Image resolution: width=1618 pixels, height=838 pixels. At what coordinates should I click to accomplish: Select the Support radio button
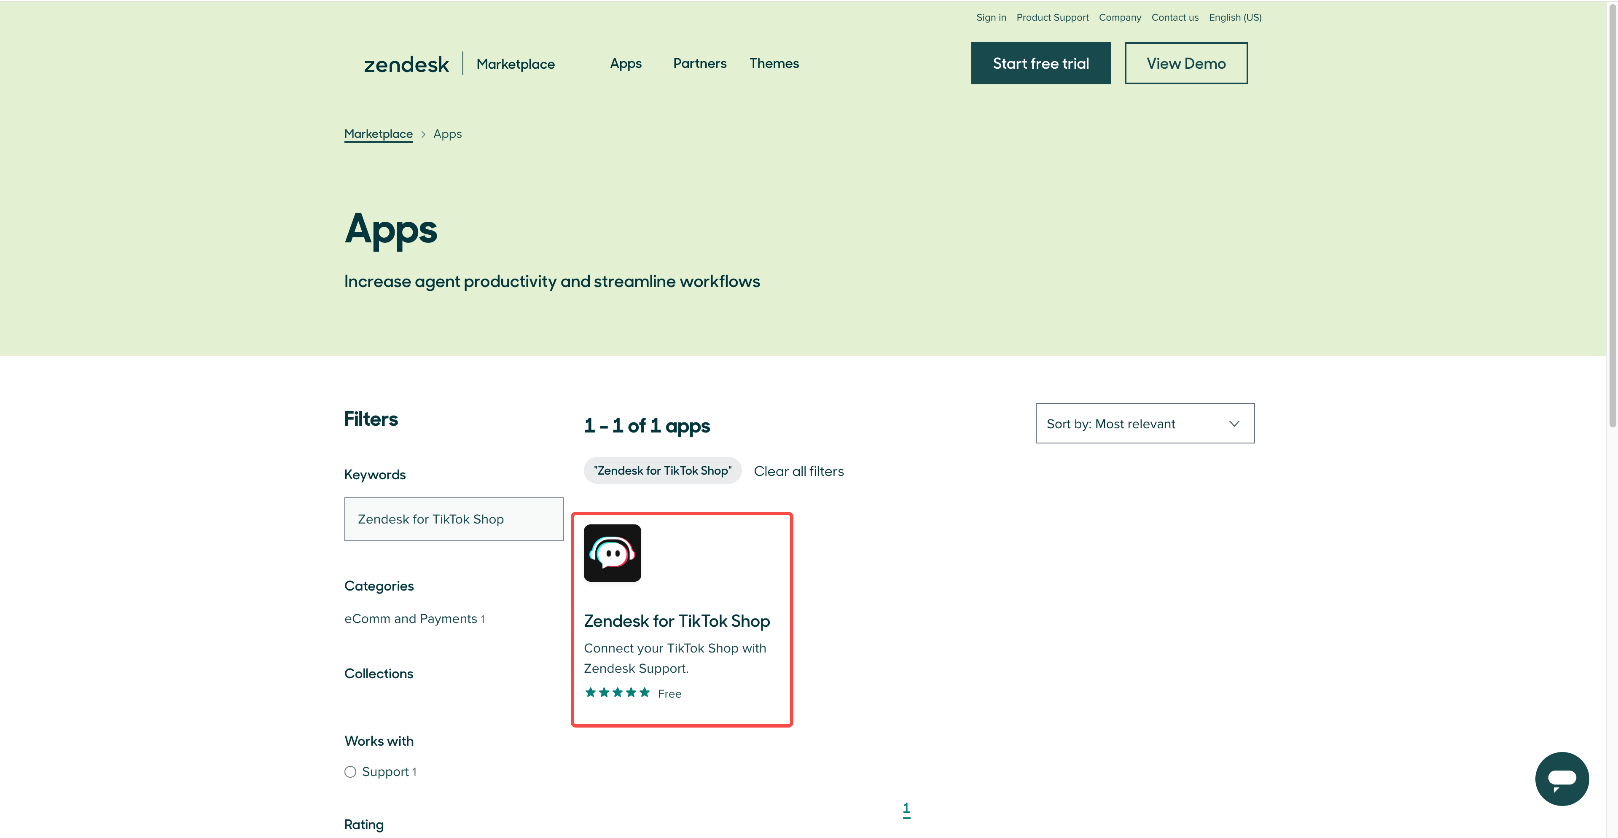(350, 771)
